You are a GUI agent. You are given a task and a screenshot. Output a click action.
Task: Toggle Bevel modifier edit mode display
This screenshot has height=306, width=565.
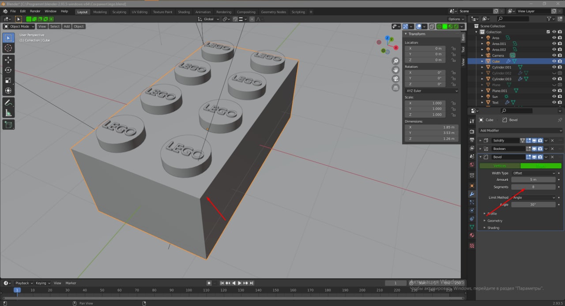pyautogui.click(x=528, y=157)
